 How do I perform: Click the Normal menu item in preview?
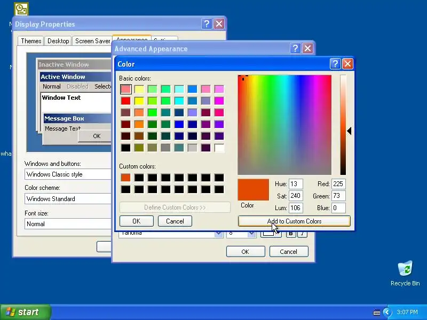51,86
